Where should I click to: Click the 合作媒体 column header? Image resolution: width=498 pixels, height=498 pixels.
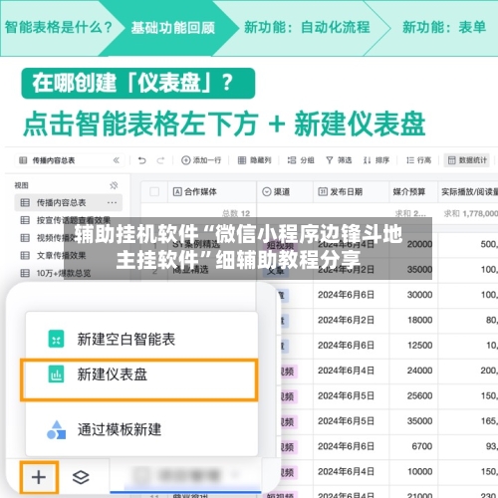(x=212, y=192)
